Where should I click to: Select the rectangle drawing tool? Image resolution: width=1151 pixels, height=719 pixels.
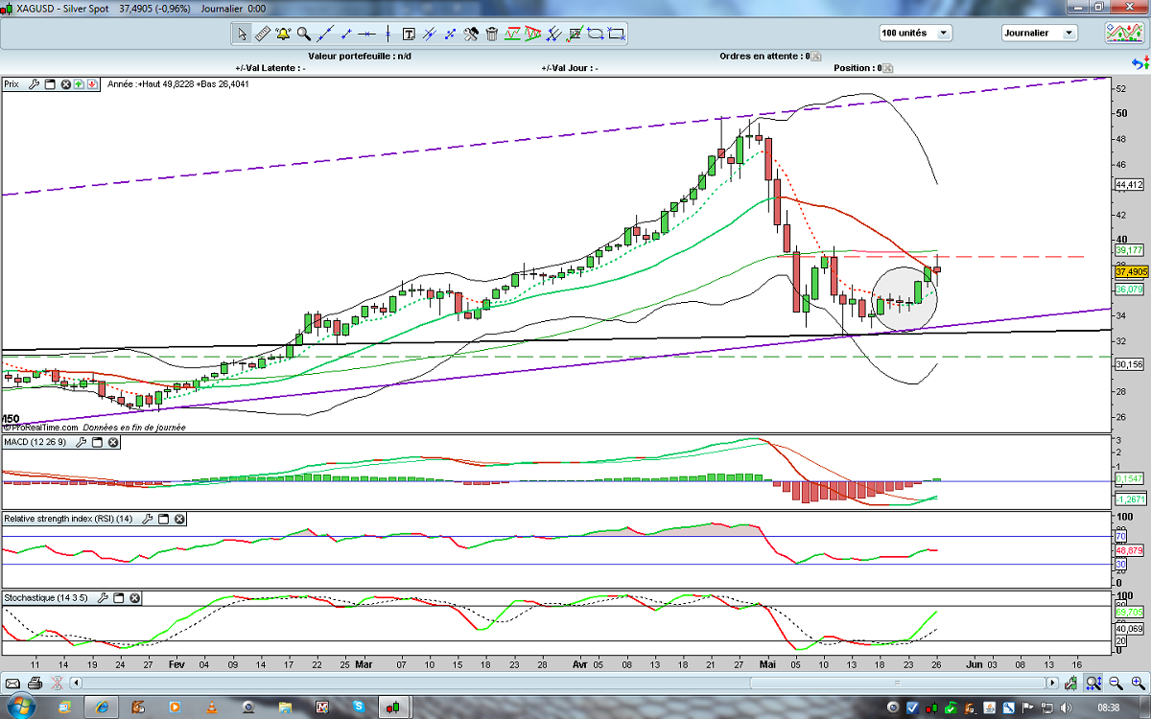tap(617, 34)
